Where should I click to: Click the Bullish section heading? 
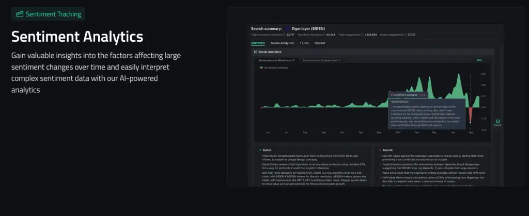(267, 150)
